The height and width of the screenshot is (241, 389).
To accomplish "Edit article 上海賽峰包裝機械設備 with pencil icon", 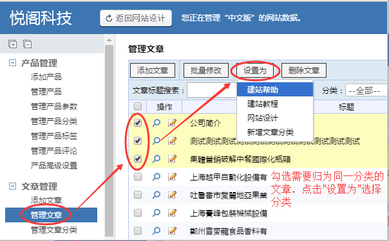I will (173, 213).
